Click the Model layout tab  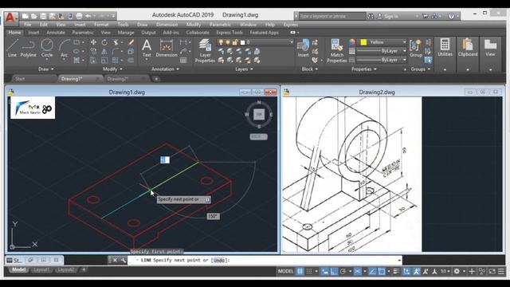18,269
